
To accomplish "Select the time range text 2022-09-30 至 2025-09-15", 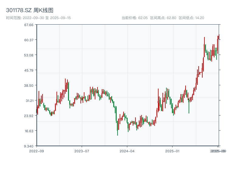I will point(47,18).
